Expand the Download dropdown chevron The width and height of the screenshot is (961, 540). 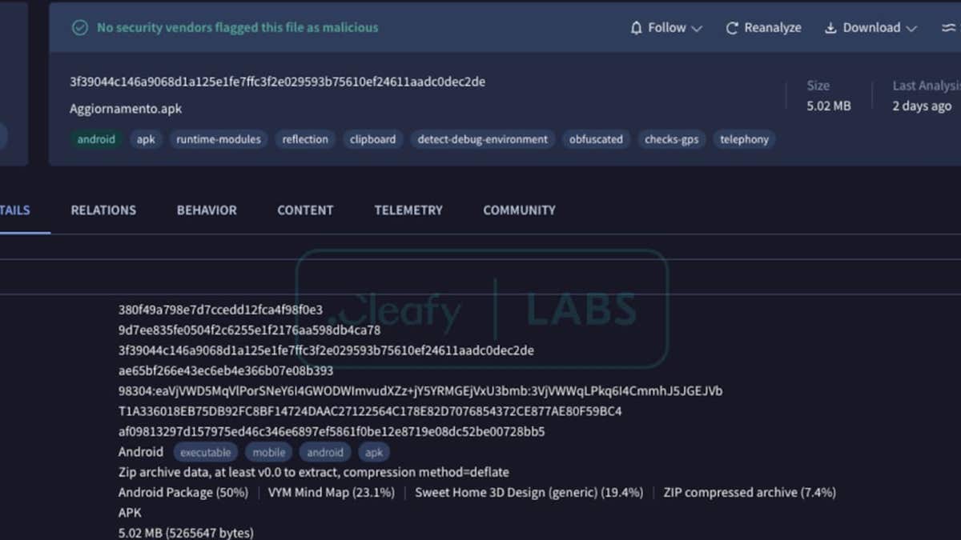pos(911,29)
